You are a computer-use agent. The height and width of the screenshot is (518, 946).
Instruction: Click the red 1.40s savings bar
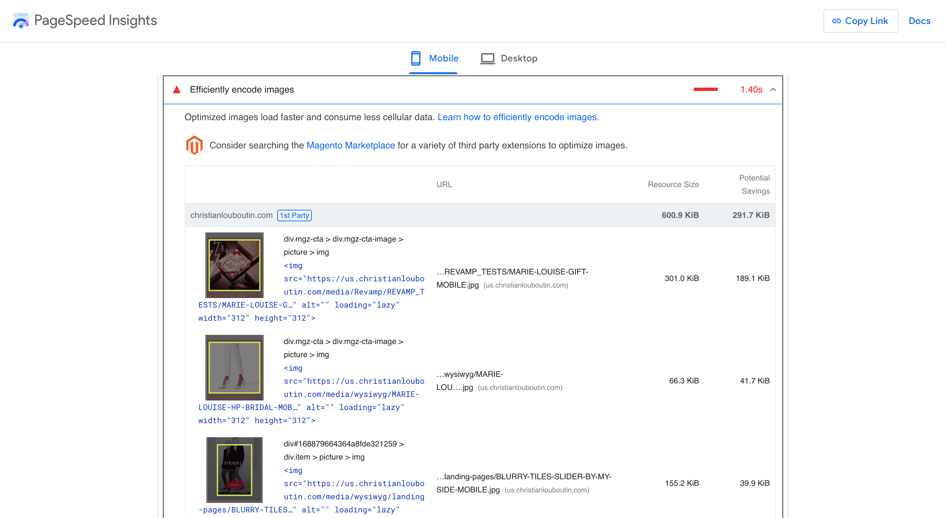point(705,89)
